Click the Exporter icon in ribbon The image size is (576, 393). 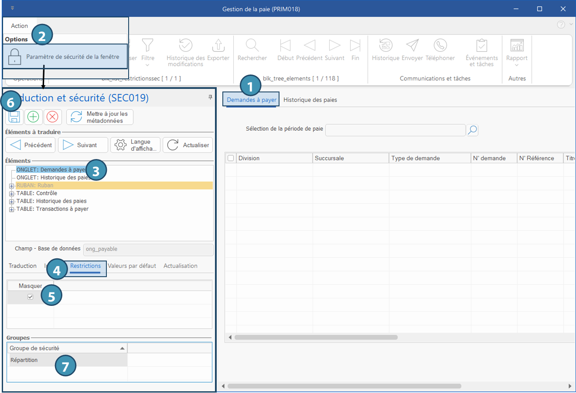point(218,46)
